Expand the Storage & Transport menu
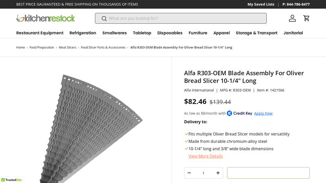 tap(256, 33)
